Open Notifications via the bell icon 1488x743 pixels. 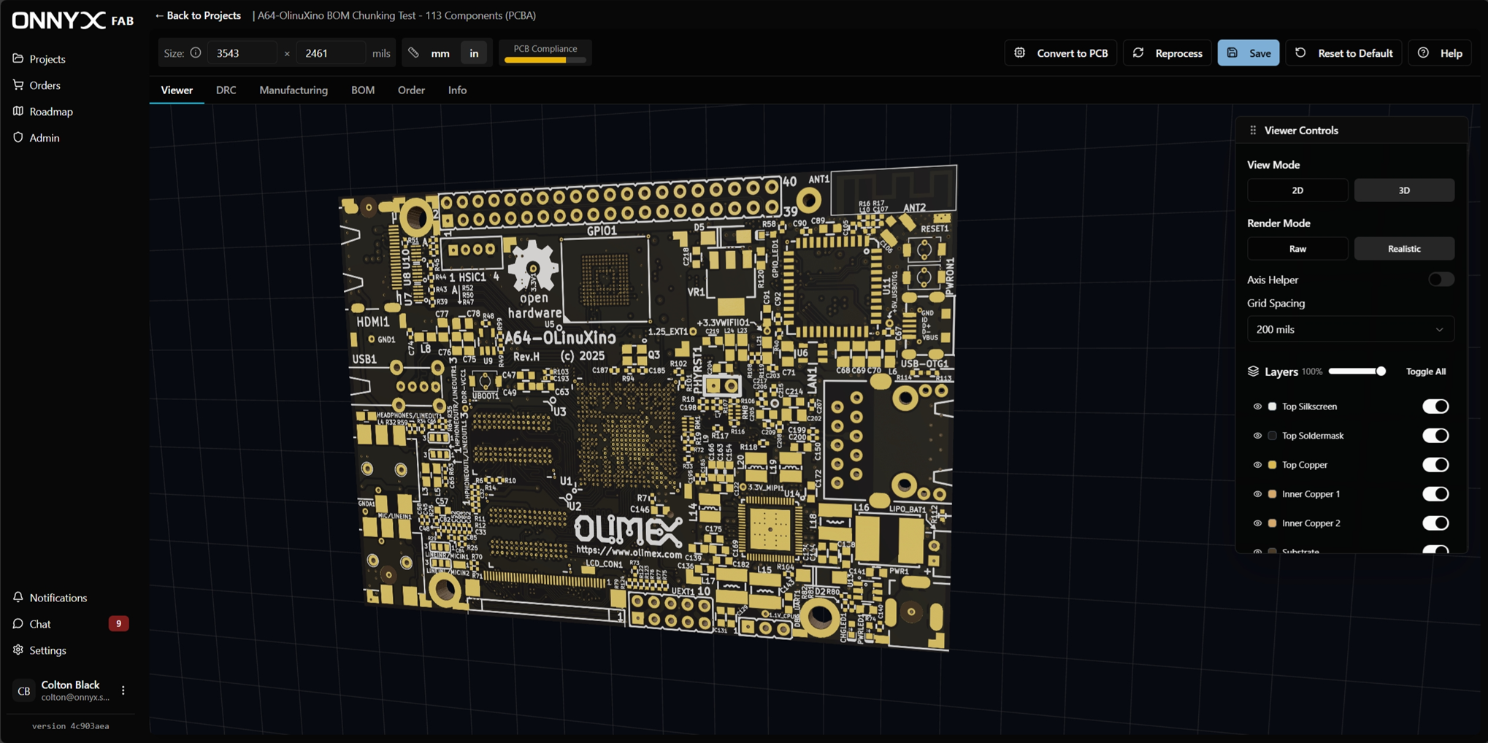pyautogui.click(x=18, y=597)
